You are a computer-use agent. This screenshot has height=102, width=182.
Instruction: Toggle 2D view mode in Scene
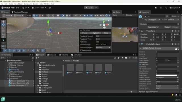coord(75,15)
